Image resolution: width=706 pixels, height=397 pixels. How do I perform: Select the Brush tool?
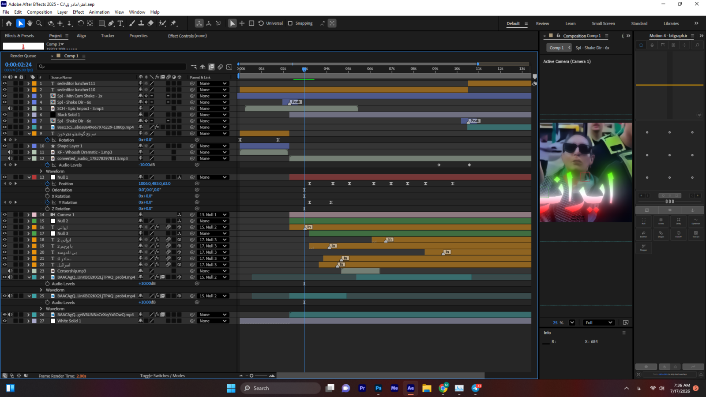(132, 23)
